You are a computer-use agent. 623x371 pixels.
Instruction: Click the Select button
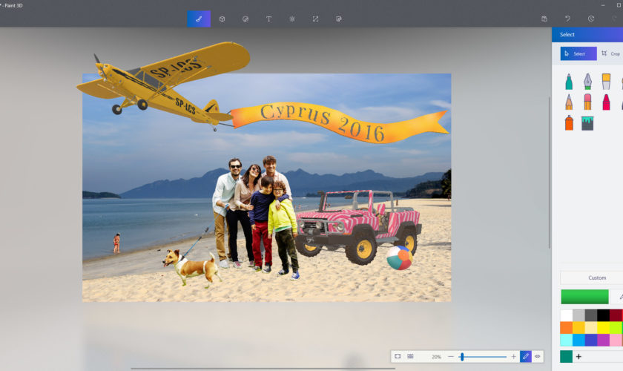[x=578, y=53]
